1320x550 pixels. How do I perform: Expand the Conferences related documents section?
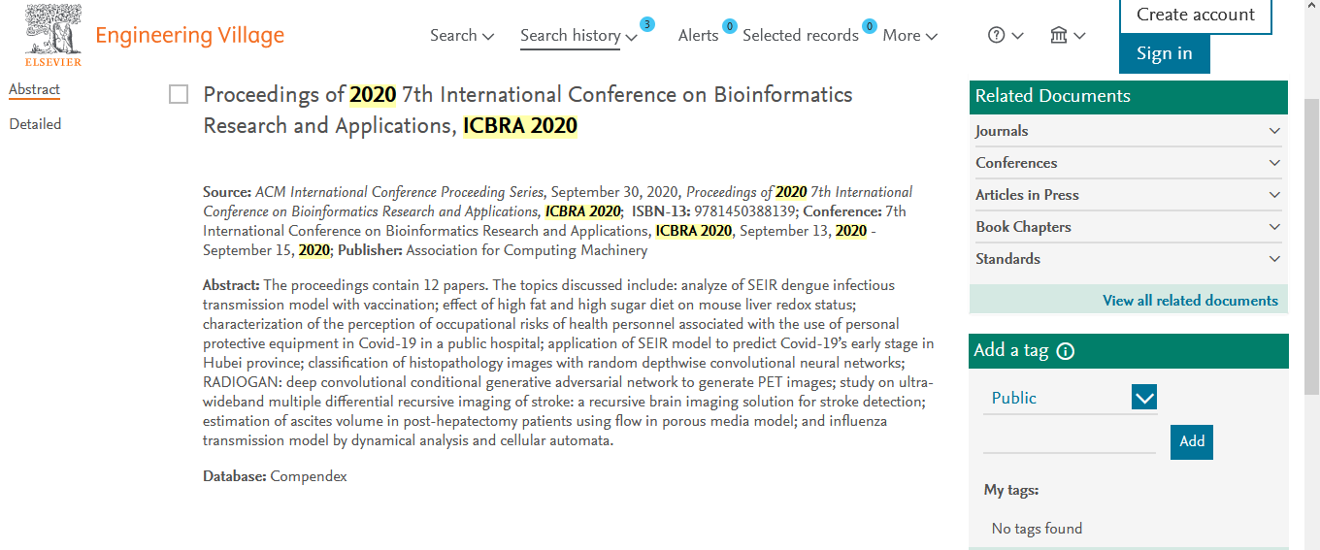coord(1129,163)
